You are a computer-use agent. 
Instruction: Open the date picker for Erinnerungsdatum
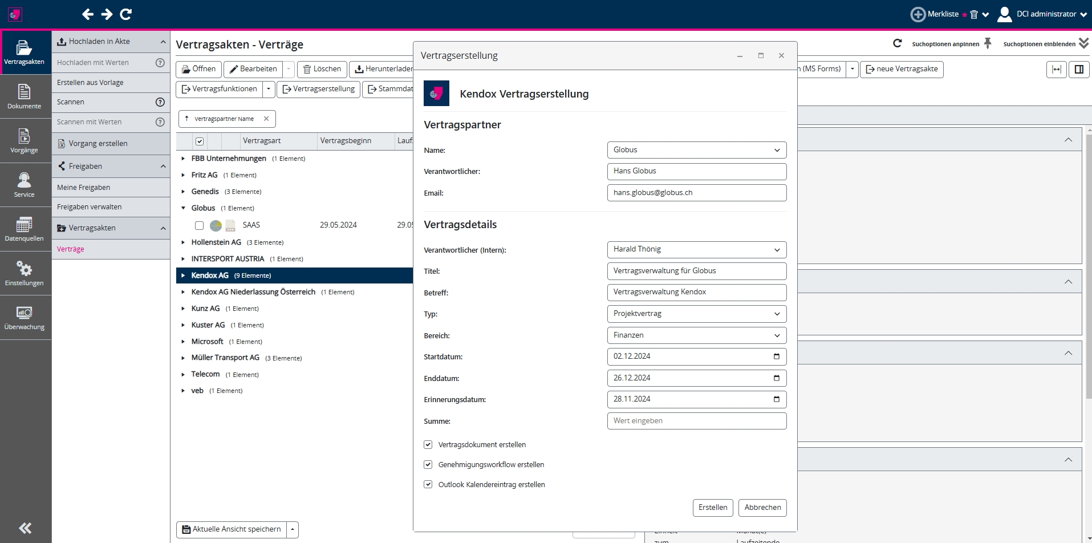pyautogui.click(x=776, y=399)
